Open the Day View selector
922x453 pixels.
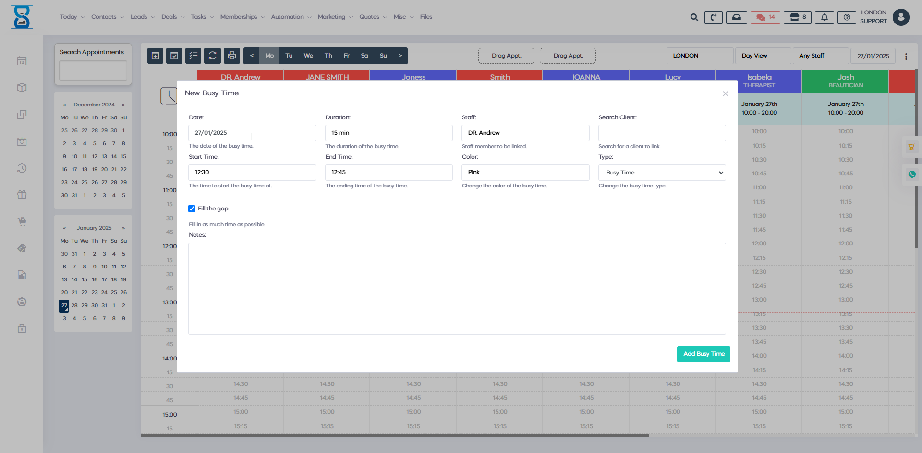pyautogui.click(x=763, y=56)
